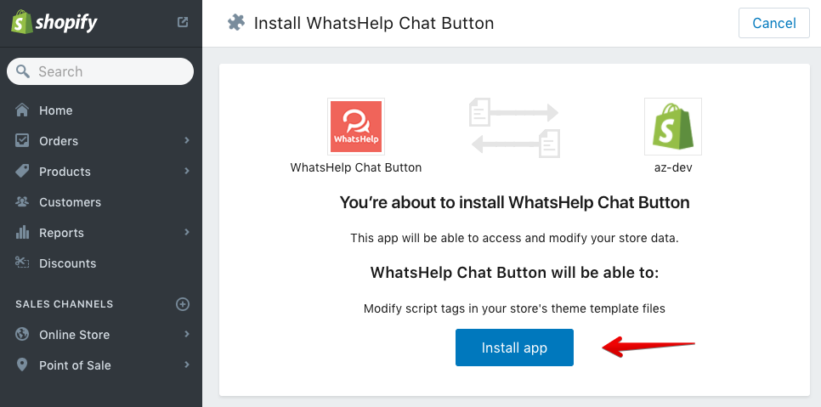Expand the Orders submenu chevron

coord(187,140)
